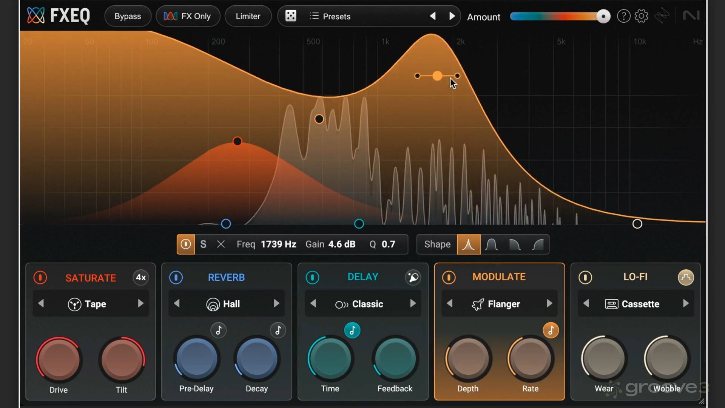
Task: Open the Presets menu
Action: pyautogui.click(x=336, y=16)
